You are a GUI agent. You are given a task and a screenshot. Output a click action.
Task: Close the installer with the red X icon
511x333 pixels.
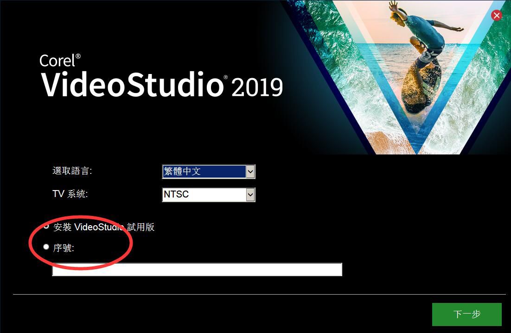[497, 15]
